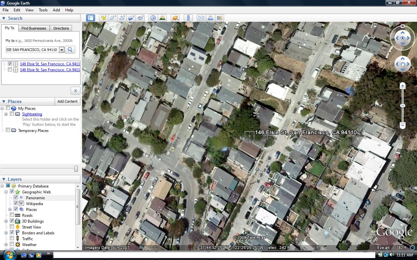The width and height of the screenshot is (417, 260).
Task: Click the search magnifier button
Action: click(x=70, y=50)
